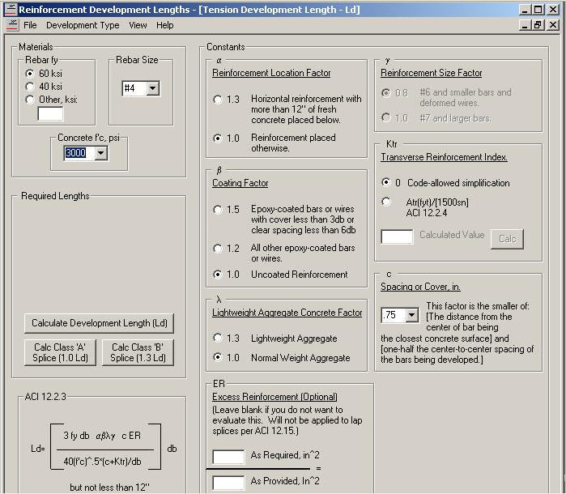Click the Calc button for Ktr
This screenshot has height=494, width=566.
[x=507, y=239]
